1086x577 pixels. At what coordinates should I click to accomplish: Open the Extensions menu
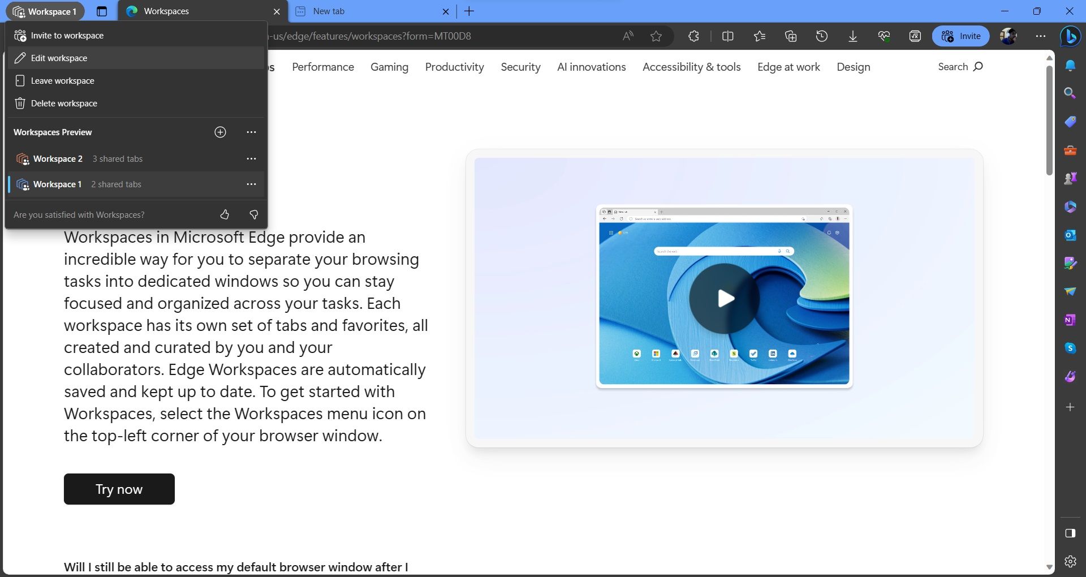point(693,36)
